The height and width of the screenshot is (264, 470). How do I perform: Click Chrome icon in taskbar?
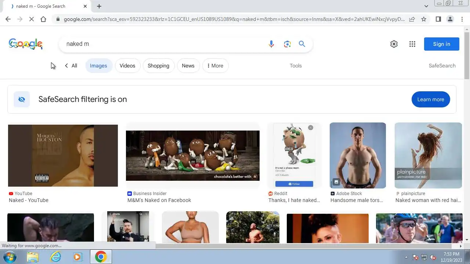[x=101, y=257]
